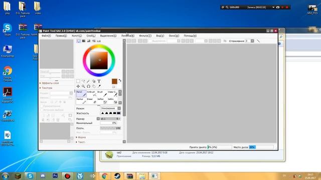Image resolution: width=321 pixels, height=180 pixels.
Task: Open the Сглаживание stabilizer dropdown
Action: pos(252,41)
